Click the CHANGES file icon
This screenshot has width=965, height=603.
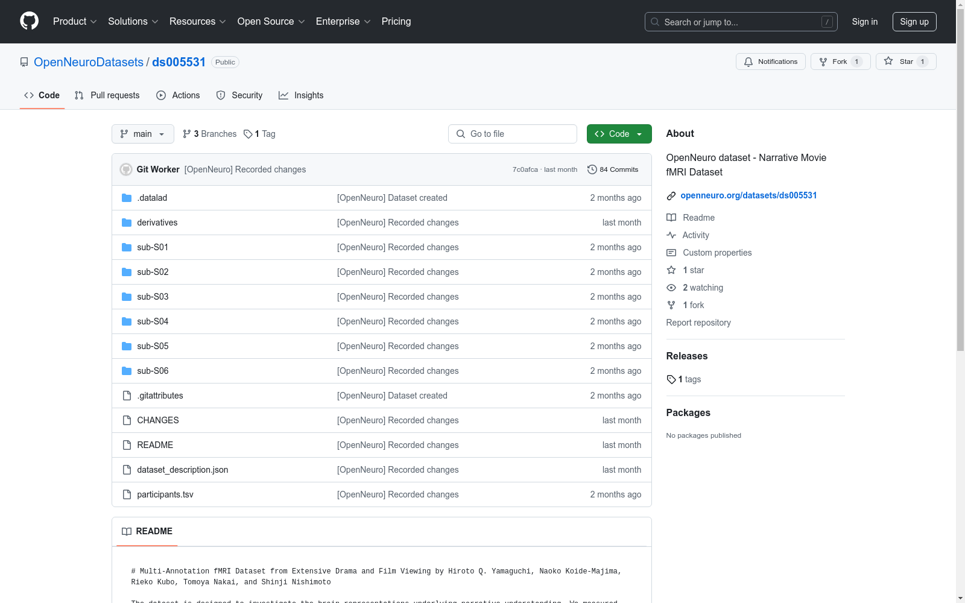(127, 420)
